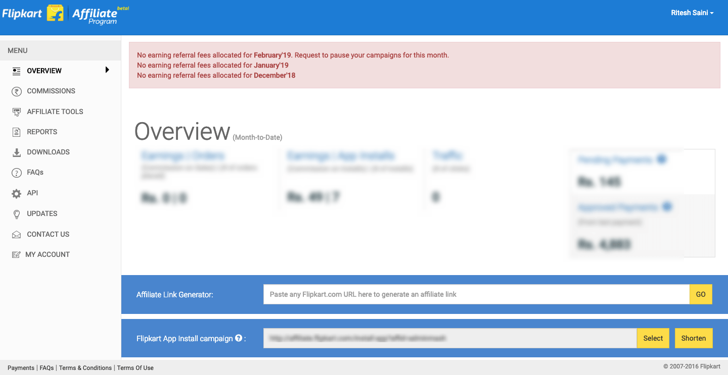Select the Commissions rupee icon in sidebar

click(16, 91)
